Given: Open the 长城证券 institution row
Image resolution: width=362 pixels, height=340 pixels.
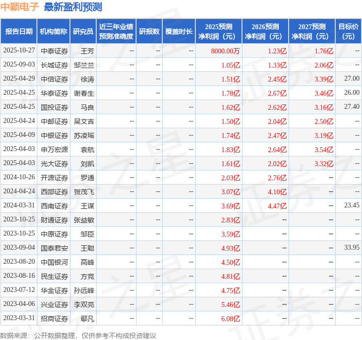Looking at the screenshot, I should pos(54,65).
